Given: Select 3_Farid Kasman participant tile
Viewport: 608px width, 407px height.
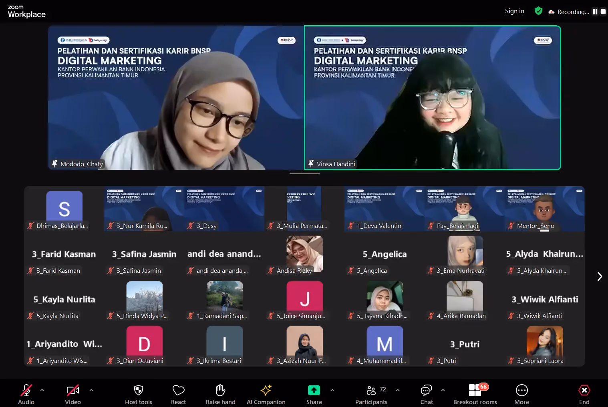Looking at the screenshot, I should (64, 254).
